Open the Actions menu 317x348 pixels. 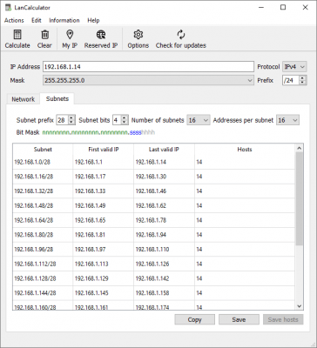coord(14,20)
